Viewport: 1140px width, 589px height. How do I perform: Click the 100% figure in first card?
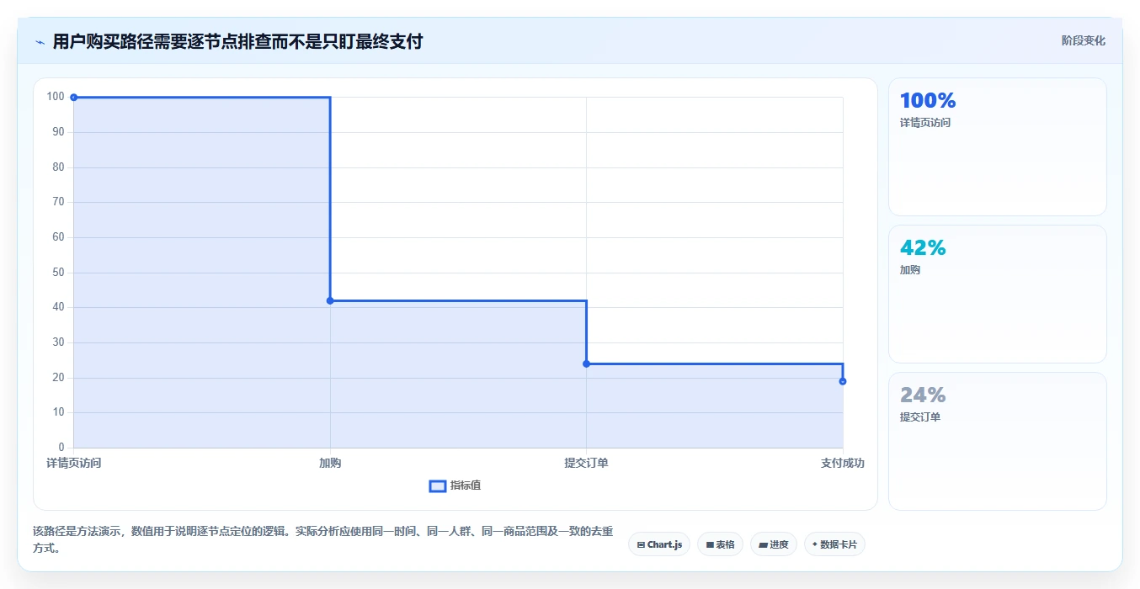[928, 101]
